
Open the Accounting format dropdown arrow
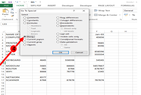[x=130, y=15]
